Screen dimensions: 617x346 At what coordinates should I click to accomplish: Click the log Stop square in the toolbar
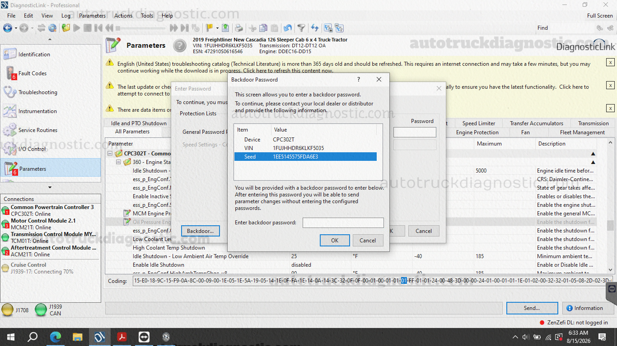[88, 28]
